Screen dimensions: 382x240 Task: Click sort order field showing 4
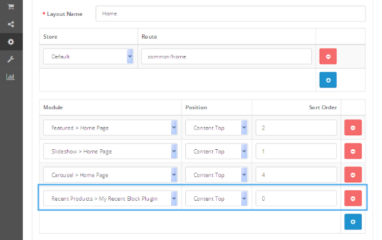(296, 175)
